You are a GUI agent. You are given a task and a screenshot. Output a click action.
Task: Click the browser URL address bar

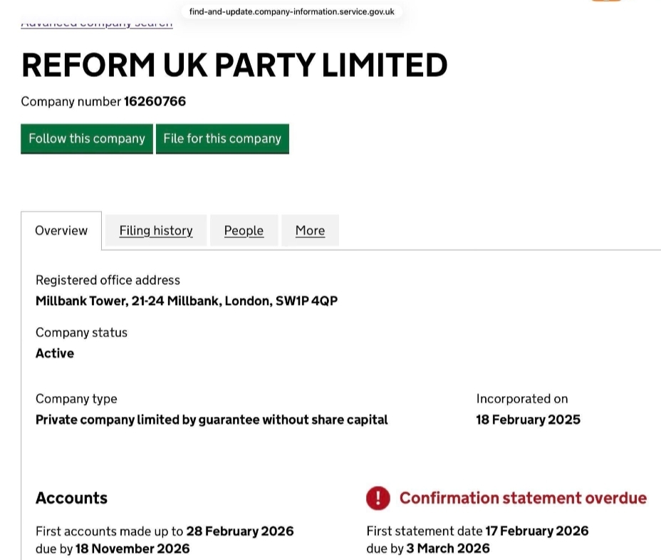(x=292, y=12)
